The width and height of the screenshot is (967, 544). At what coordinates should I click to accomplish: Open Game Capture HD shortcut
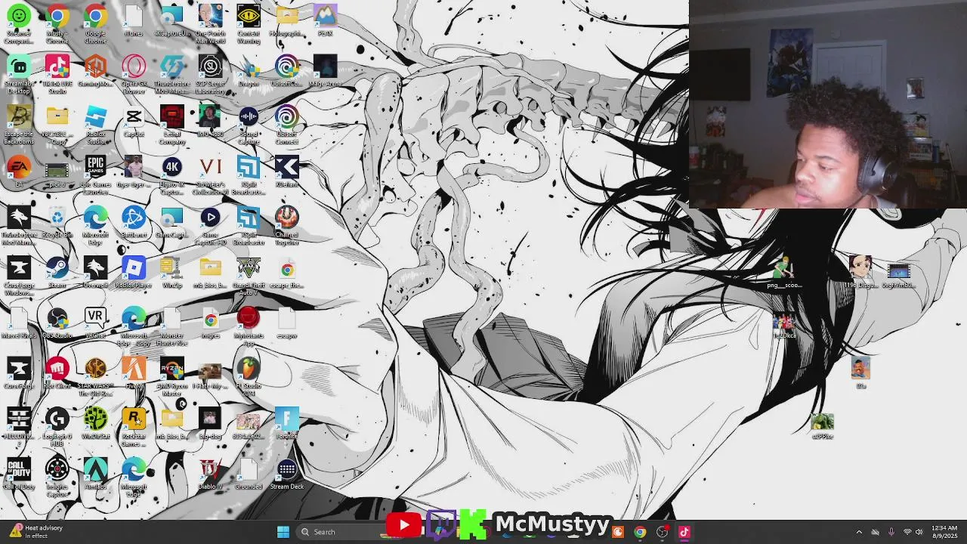[x=210, y=226]
